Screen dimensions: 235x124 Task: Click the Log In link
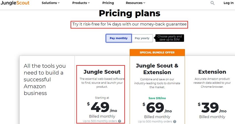(x=228, y=3)
